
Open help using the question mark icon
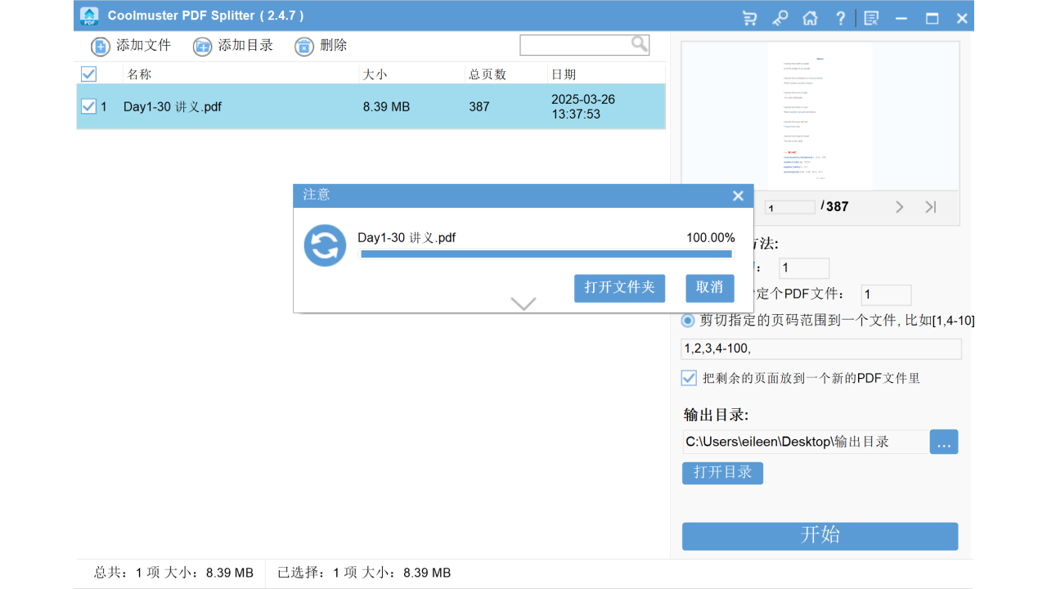click(x=840, y=17)
